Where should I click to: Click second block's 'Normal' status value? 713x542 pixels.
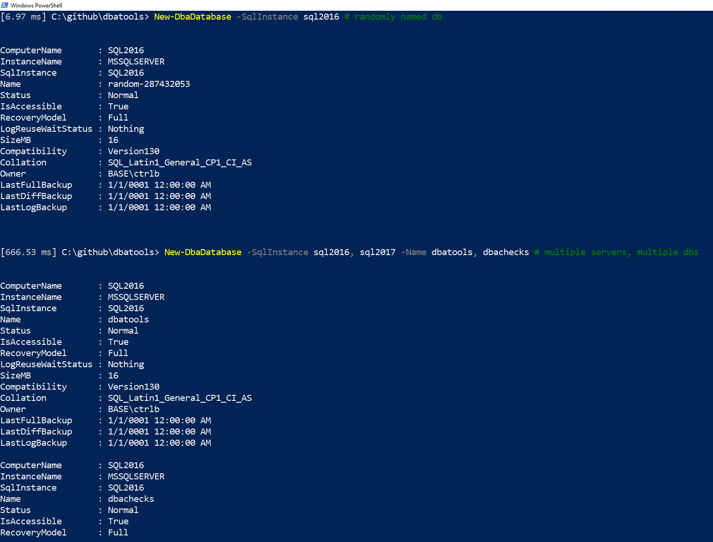(123, 331)
